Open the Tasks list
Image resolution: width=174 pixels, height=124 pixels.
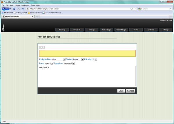pos(136,30)
